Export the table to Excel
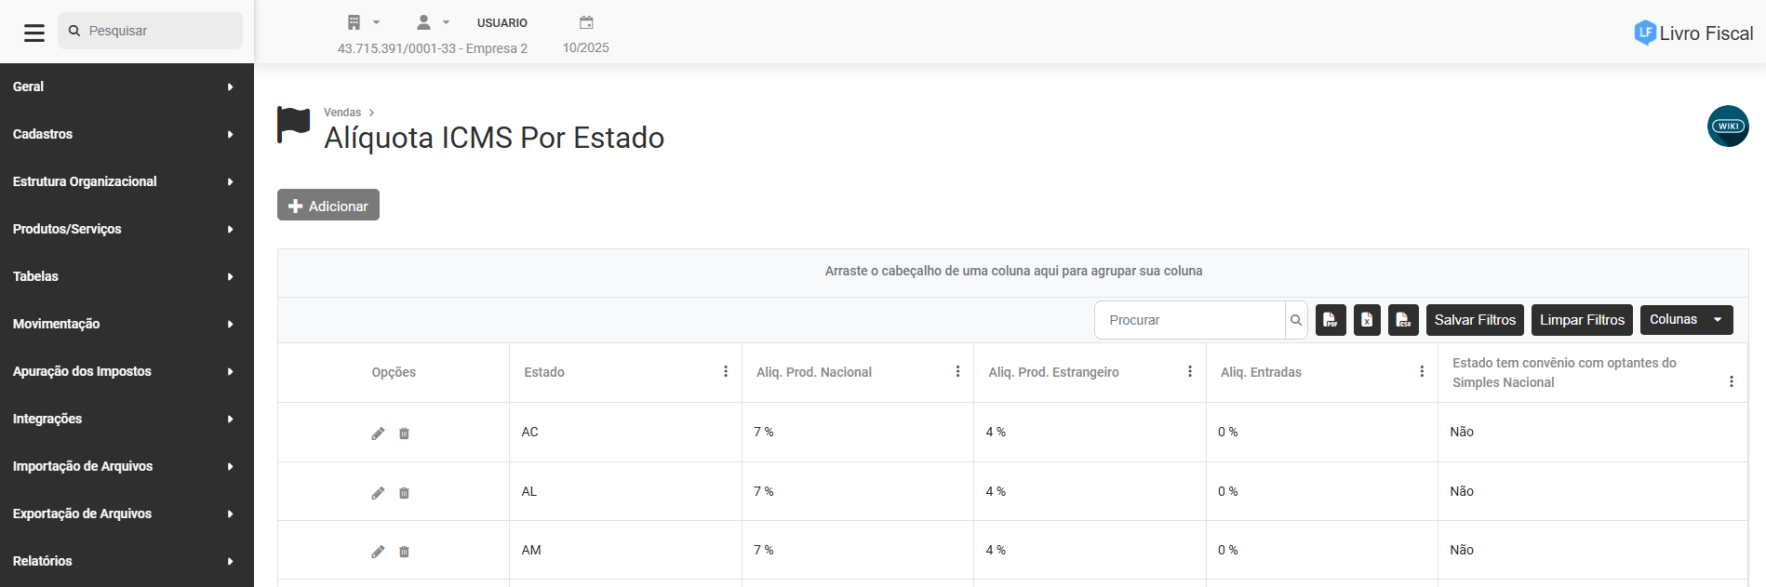The height and width of the screenshot is (587, 1766). [x=1367, y=320]
